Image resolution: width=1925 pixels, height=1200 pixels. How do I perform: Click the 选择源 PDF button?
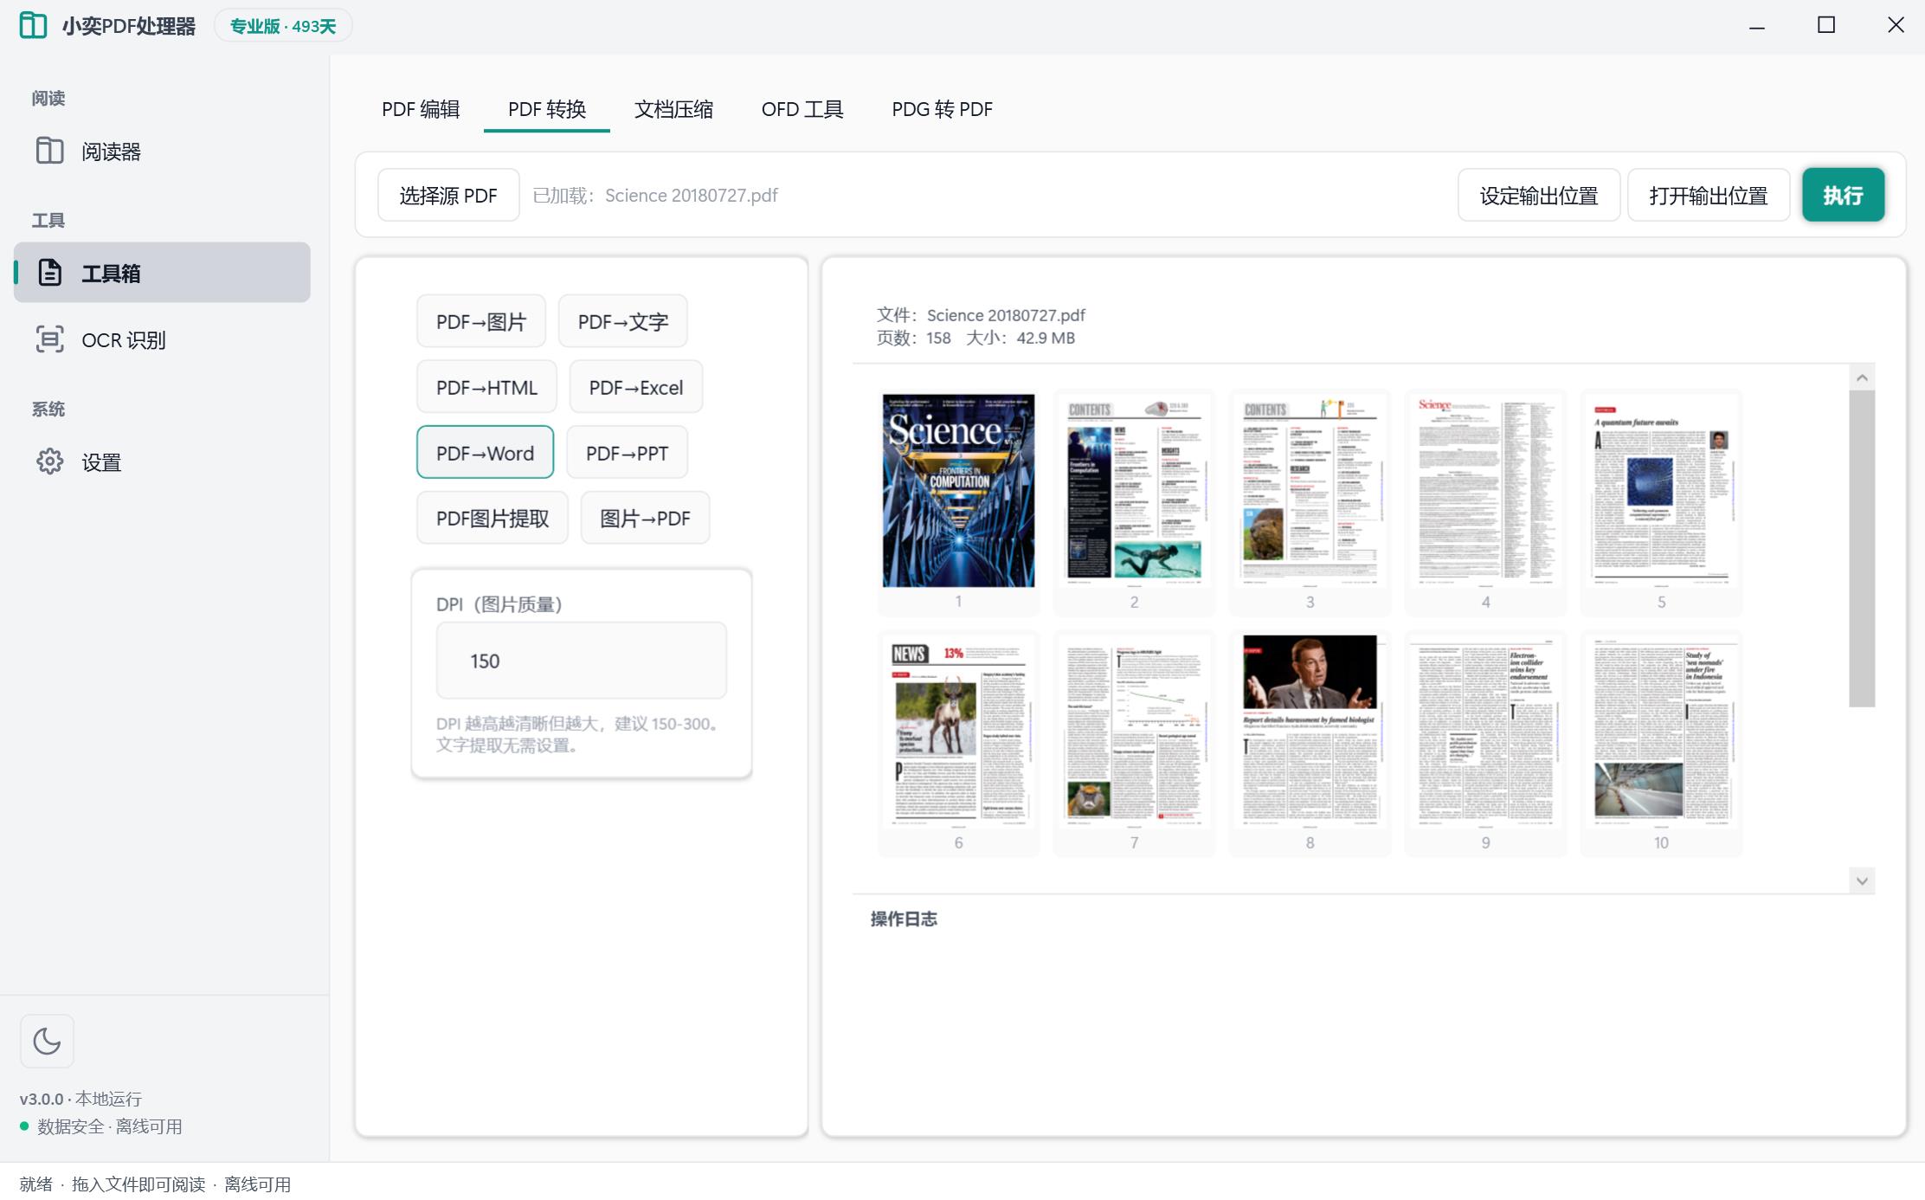[x=448, y=196]
